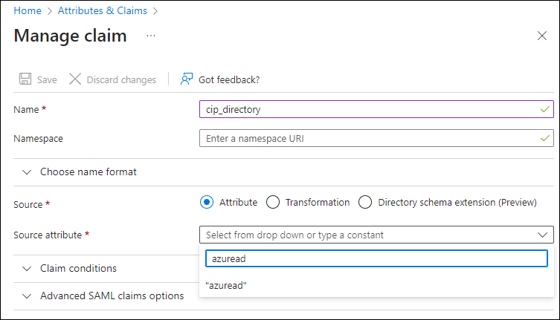The width and height of the screenshot is (560, 320).
Task: Choose Directory schema extension (Preview) option
Action: pos(365,202)
